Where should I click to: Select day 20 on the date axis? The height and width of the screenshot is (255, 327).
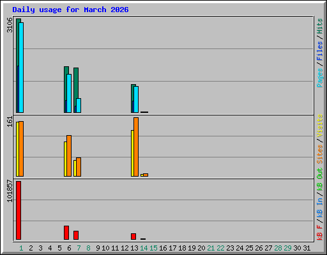201,248
